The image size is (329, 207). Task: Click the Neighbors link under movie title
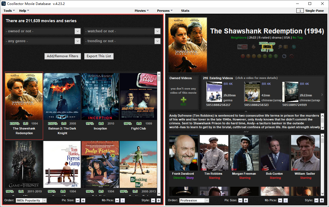click(238, 38)
